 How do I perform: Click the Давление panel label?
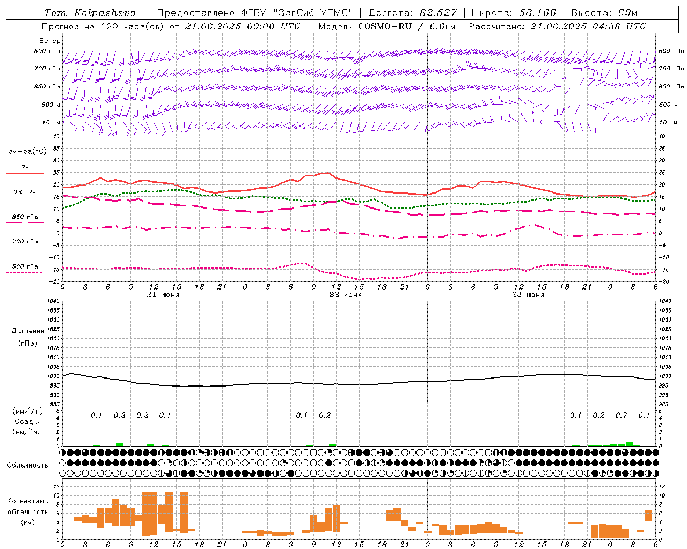coord(28,331)
